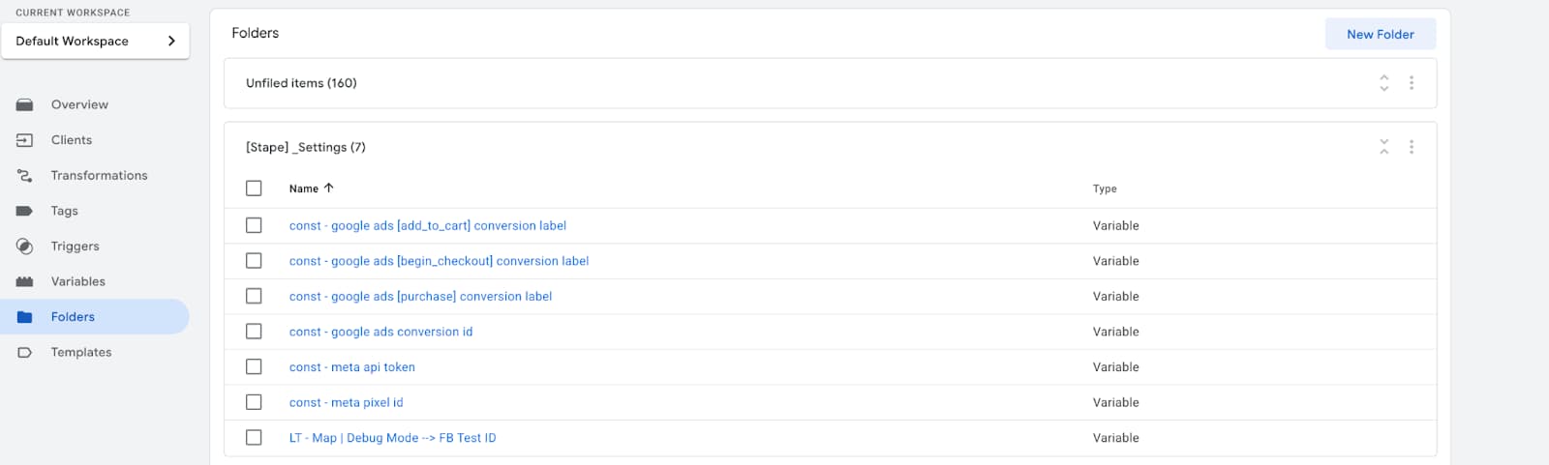Expand the Unfiled items folder
This screenshot has height=465, width=1549.
coord(1384,83)
